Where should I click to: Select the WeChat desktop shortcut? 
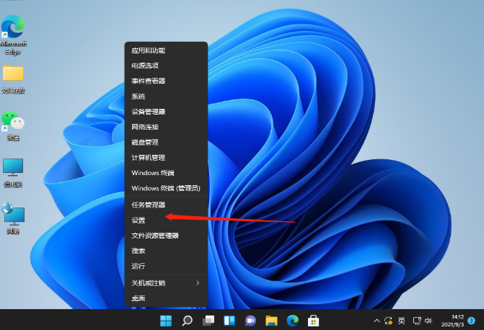pyautogui.click(x=13, y=125)
